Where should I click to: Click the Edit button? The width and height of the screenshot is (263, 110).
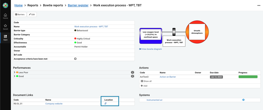pos(32,15)
